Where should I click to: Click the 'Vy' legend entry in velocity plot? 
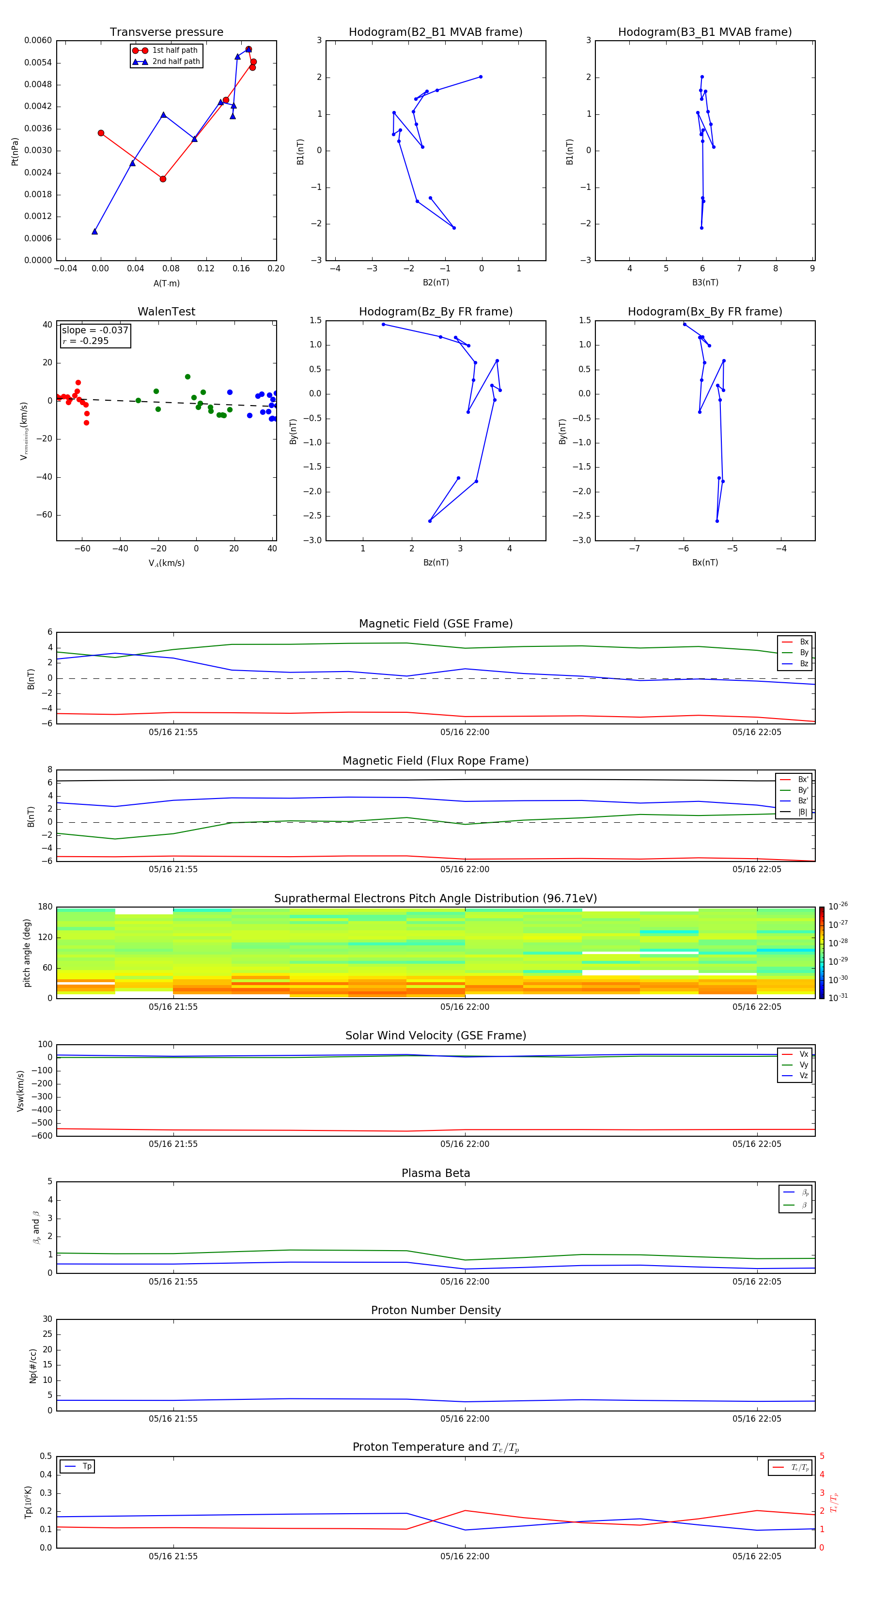[795, 1065]
